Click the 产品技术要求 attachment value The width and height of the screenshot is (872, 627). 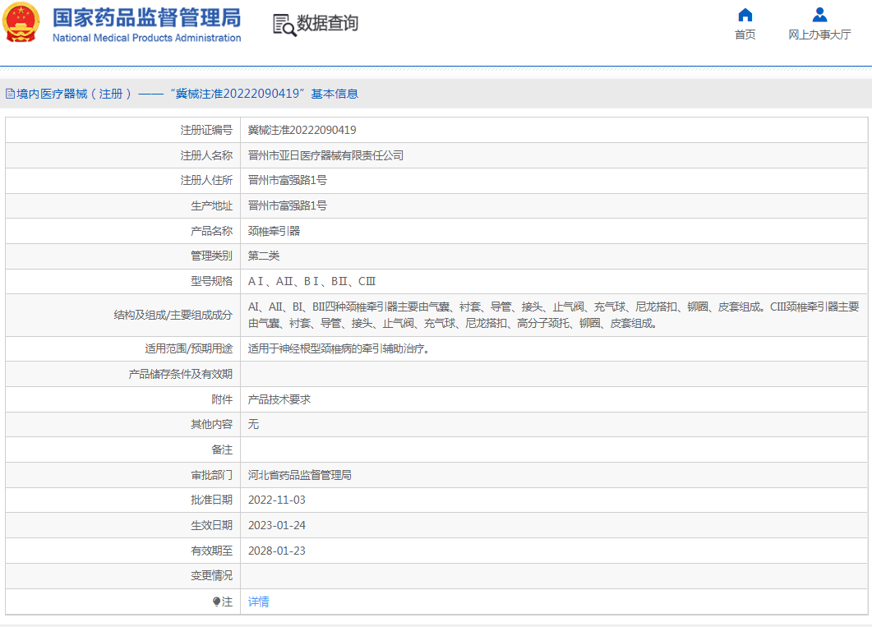(x=279, y=399)
